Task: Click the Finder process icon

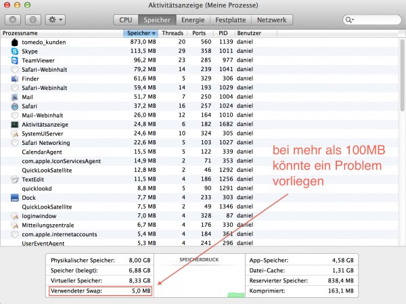Action: click(15, 79)
